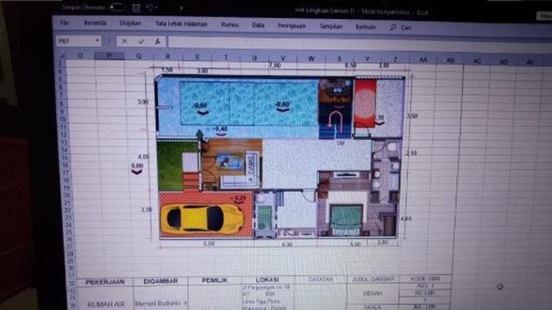The image size is (552, 310).
Task: Select row 8 header
Action: pyautogui.click(x=61, y=103)
